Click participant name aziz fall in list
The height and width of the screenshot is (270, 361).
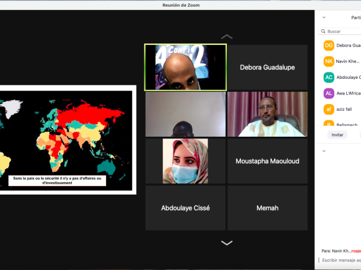click(344, 109)
